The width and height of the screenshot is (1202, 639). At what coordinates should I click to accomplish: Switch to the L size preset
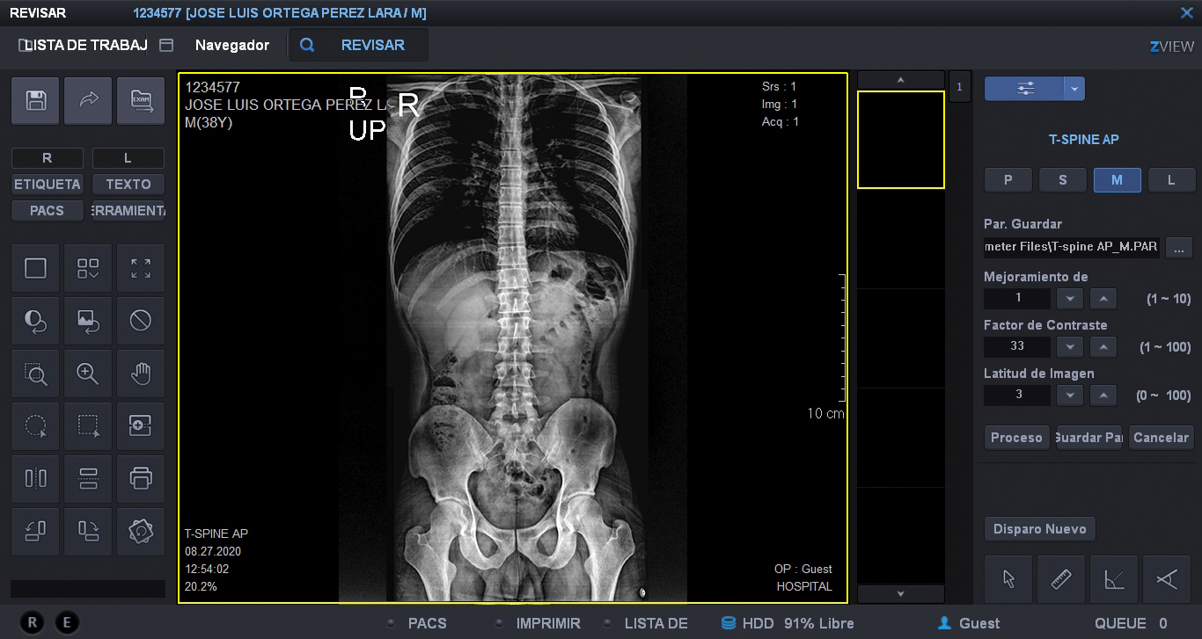1170,179
